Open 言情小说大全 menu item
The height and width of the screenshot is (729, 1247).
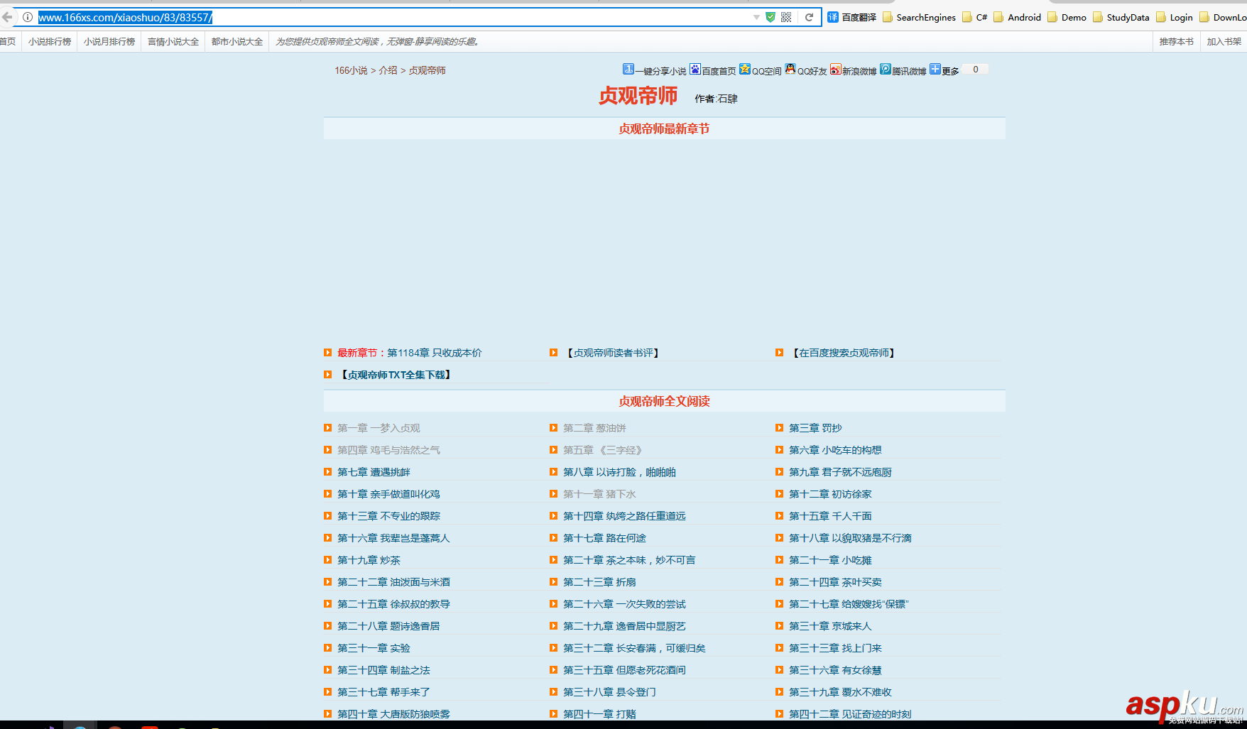tap(173, 42)
